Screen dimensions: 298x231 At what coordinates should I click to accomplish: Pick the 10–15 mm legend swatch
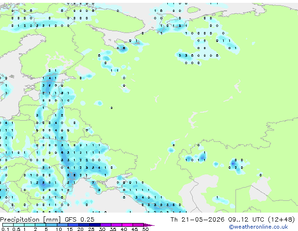point(62,225)
